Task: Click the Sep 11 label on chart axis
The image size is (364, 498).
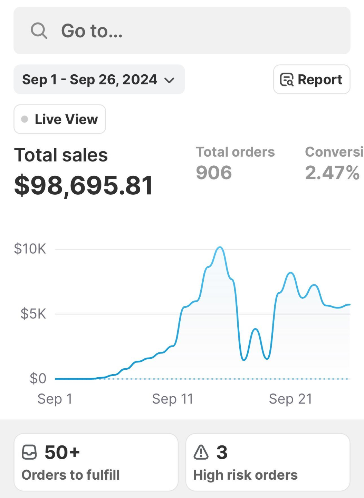Action: (172, 399)
